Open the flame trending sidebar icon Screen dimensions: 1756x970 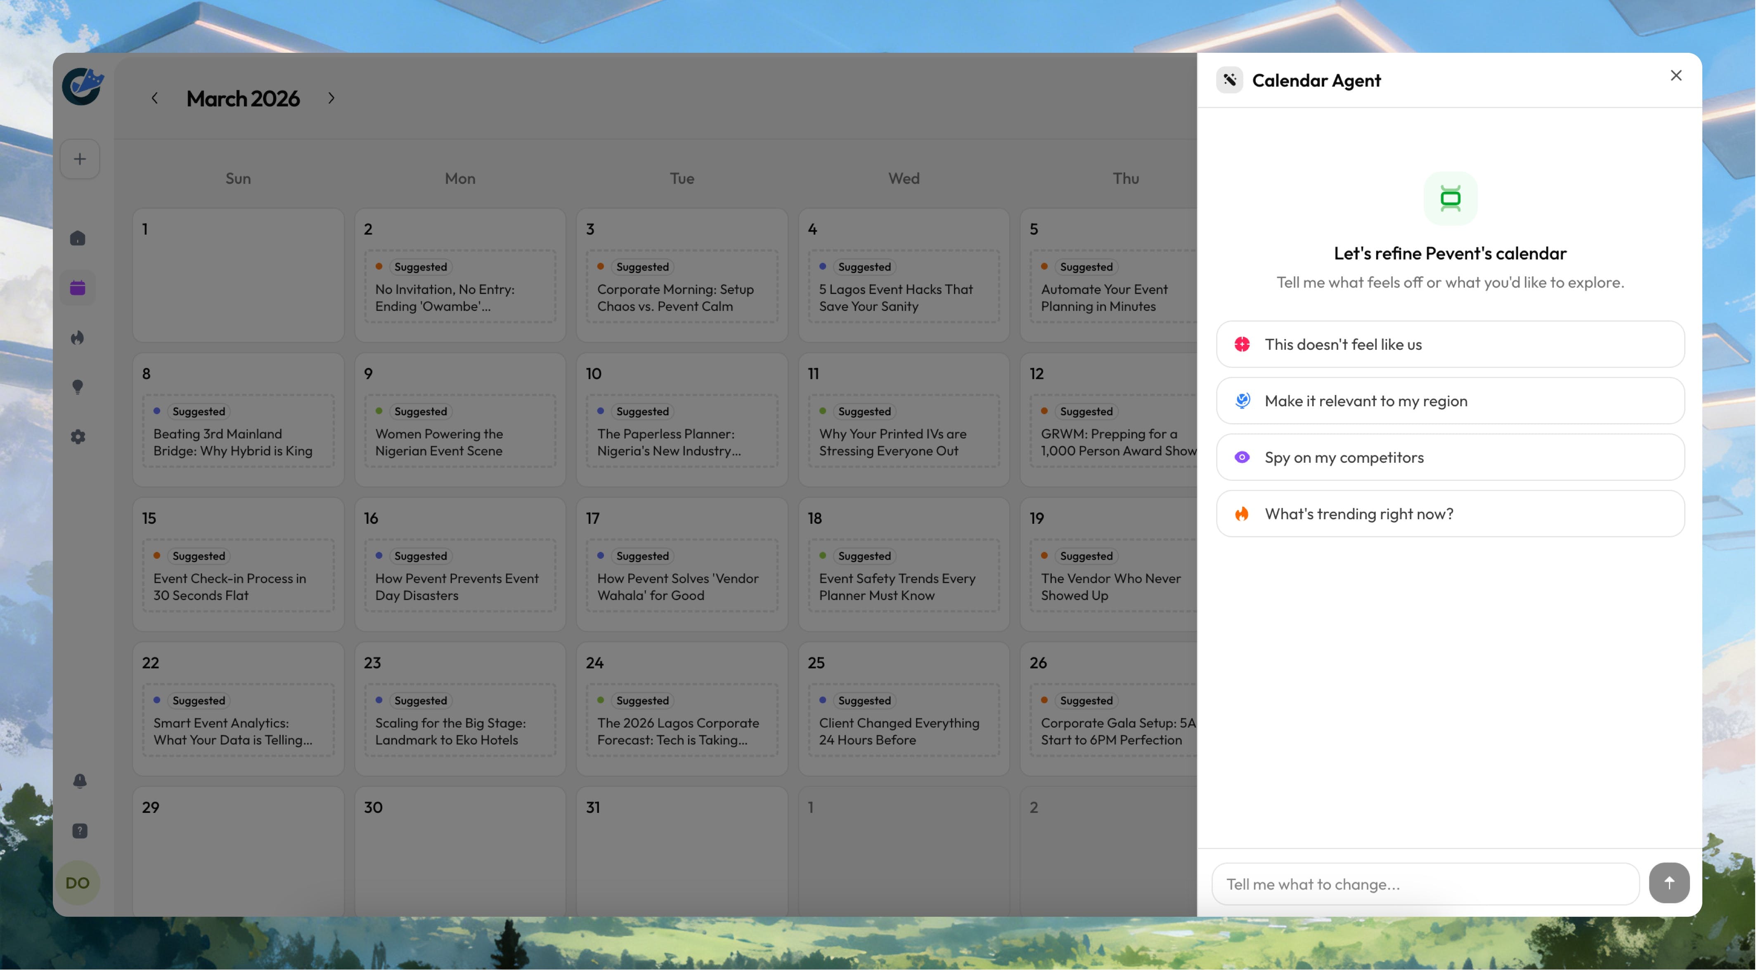[78, 338]
